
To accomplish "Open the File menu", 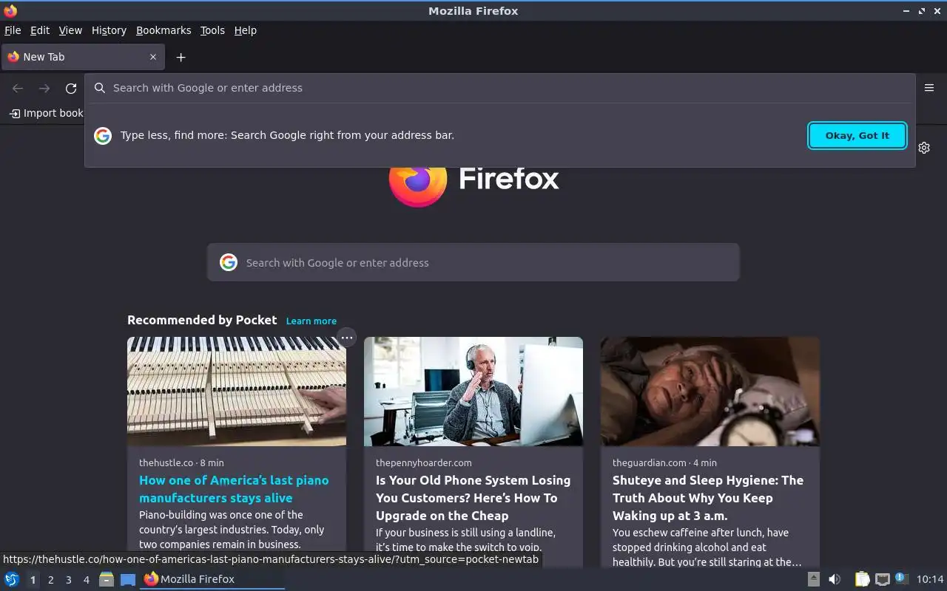I will [13, 30].
